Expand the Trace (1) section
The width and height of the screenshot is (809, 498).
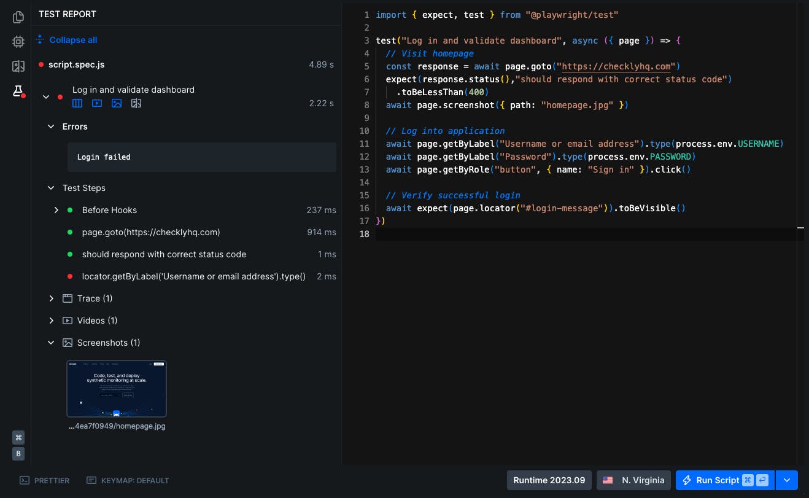pyautogui.click(x=52, y=298)
